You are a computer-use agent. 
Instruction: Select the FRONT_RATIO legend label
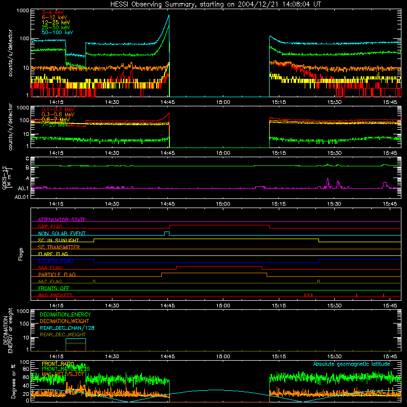58,364
